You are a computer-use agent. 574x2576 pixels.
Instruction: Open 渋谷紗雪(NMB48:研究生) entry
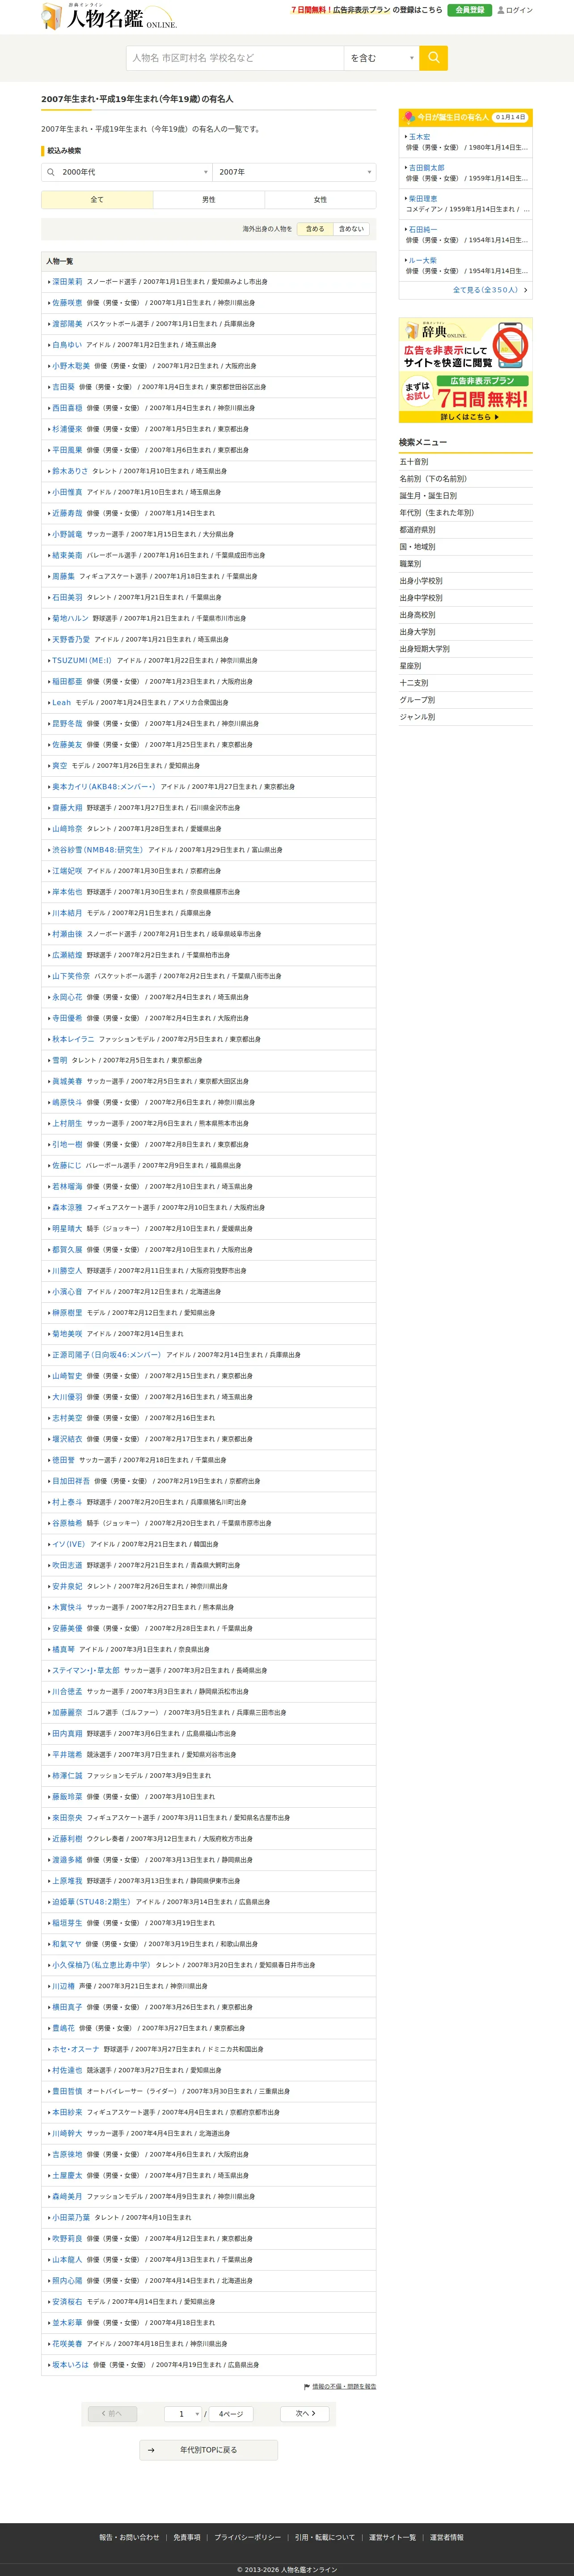pos(98,850)
